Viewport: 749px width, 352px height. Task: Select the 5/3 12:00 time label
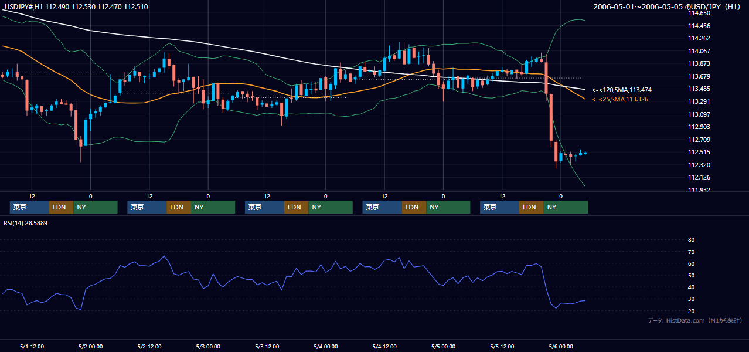pos(267,346)
